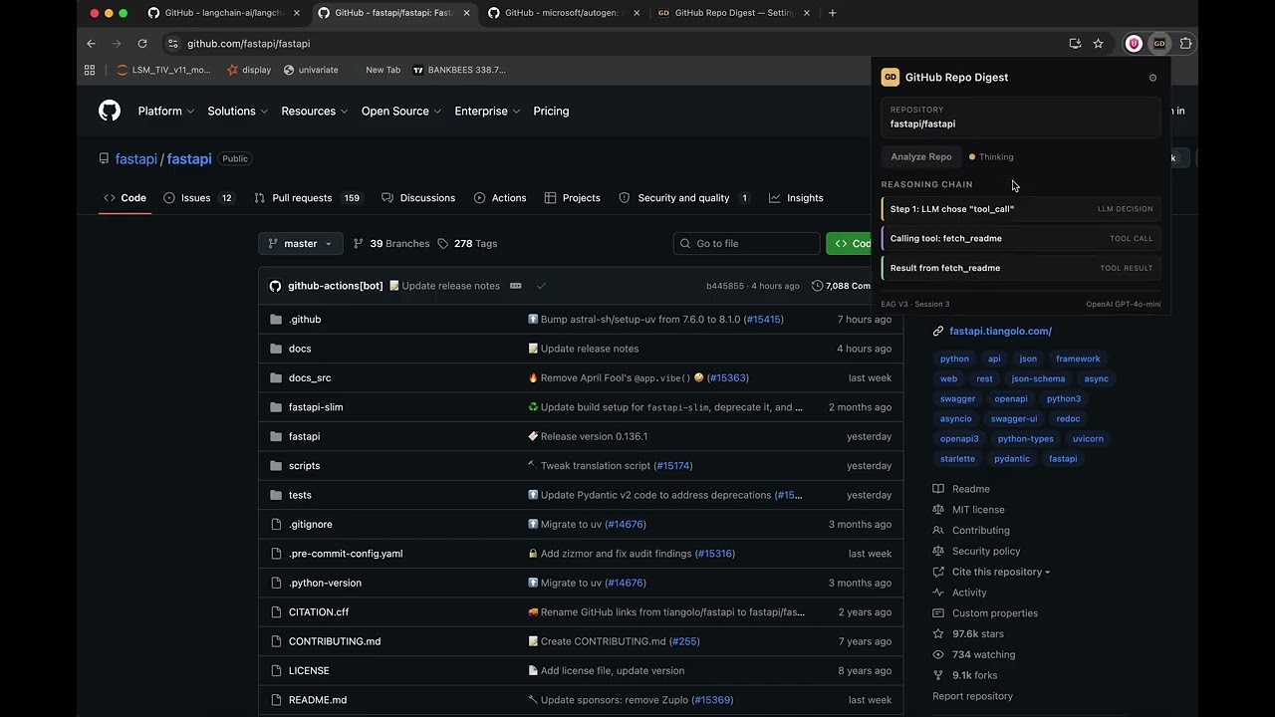Open GitHub Repo Digest settings gear icon
This screenshot has height=717, width=1275.
point(1153,78)
